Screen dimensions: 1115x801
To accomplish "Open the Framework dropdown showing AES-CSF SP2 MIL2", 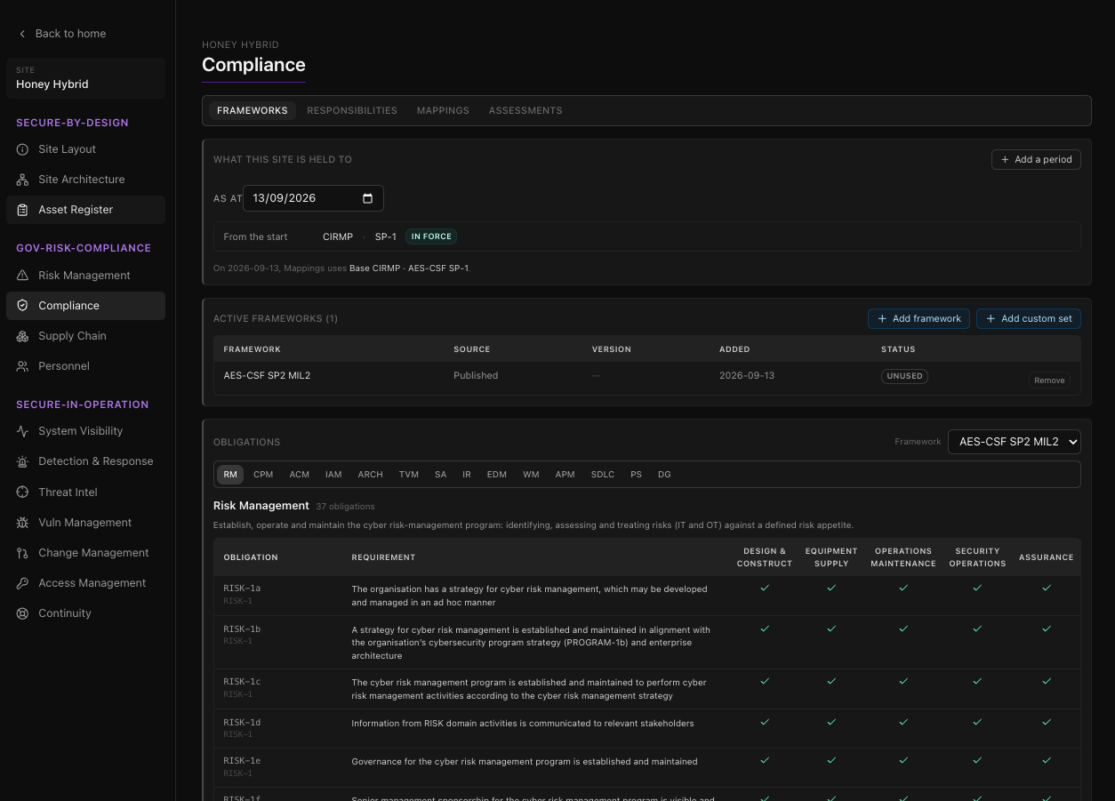I will coord(1014,442).
